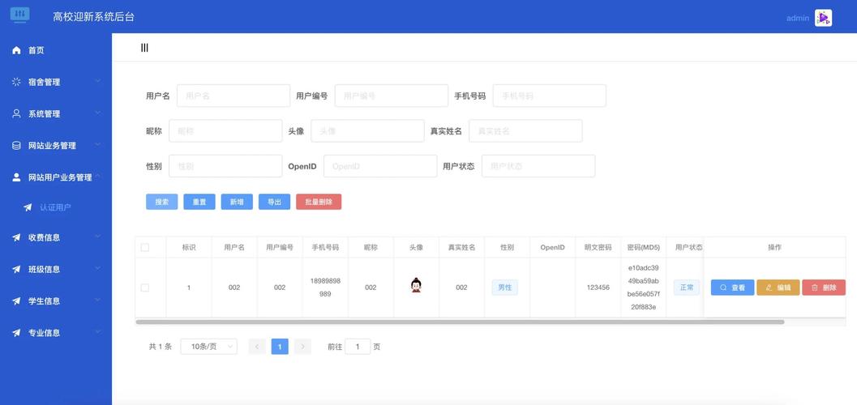
Task: Click the 网站业务管理 database icon
Action: pyautogui.click(x=16, y=146)
